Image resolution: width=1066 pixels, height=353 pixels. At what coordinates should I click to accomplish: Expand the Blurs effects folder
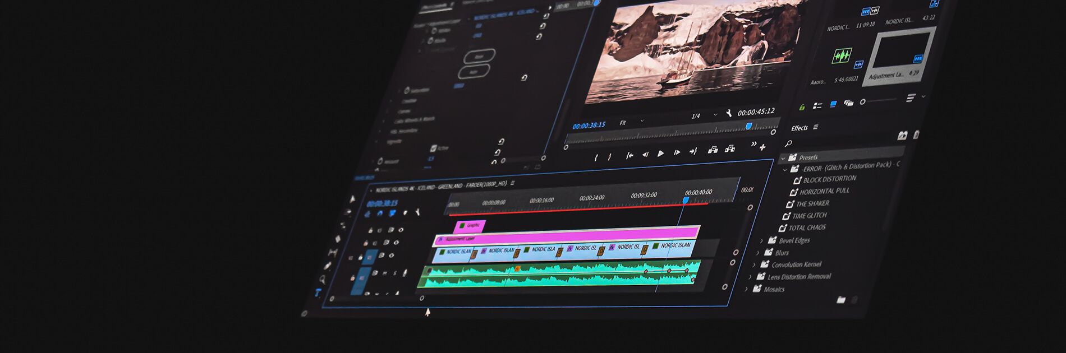(x=757, y=253)
